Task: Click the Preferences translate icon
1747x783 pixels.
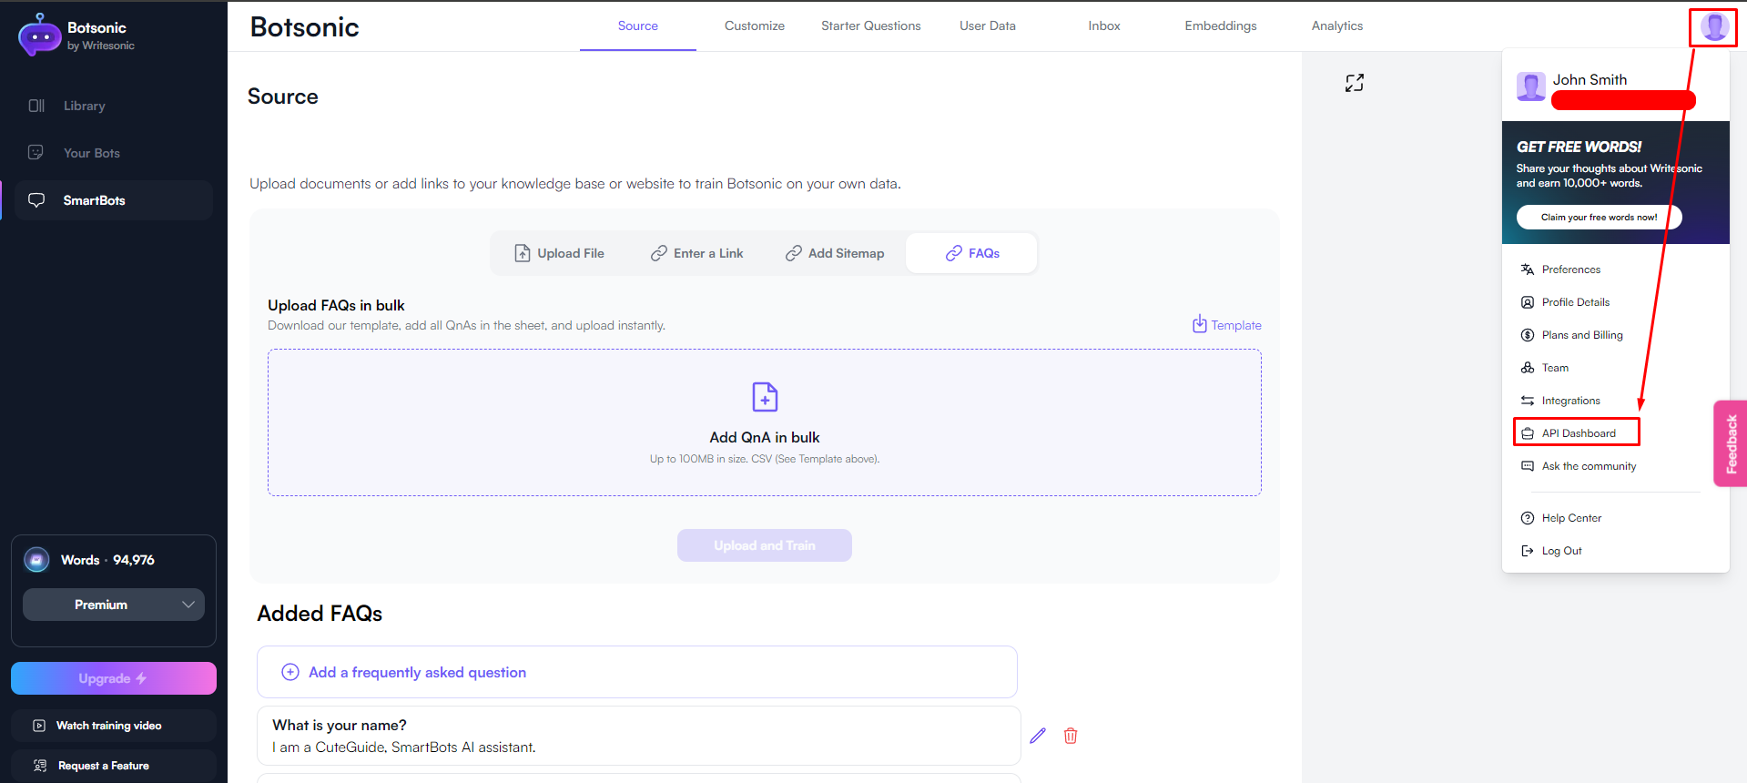Action: point(1528,269)
